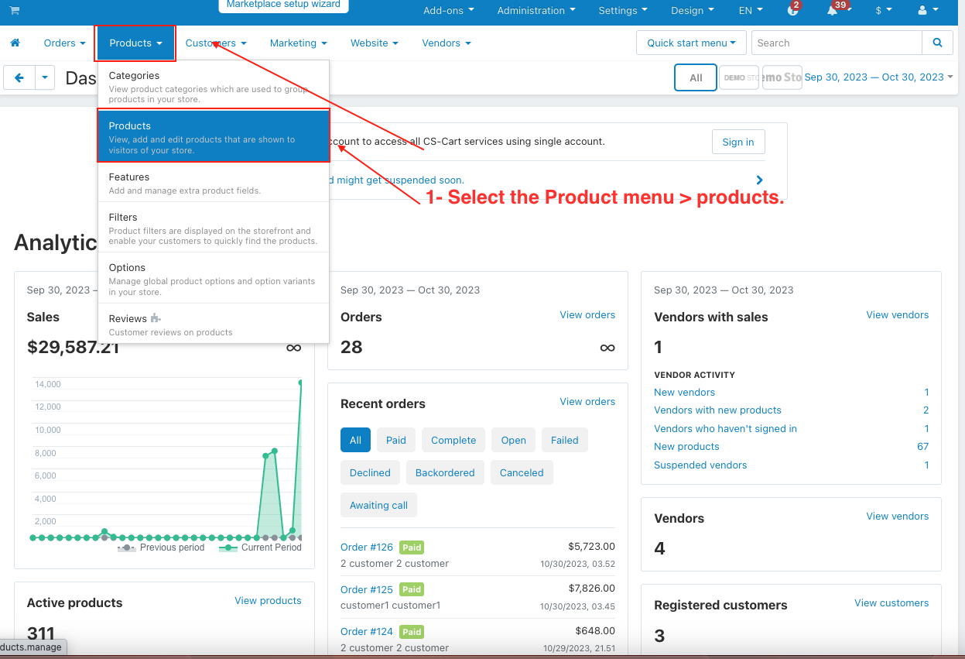Close the open Products menu in the navbar
The image size is (965, 659).
point(135,43)
